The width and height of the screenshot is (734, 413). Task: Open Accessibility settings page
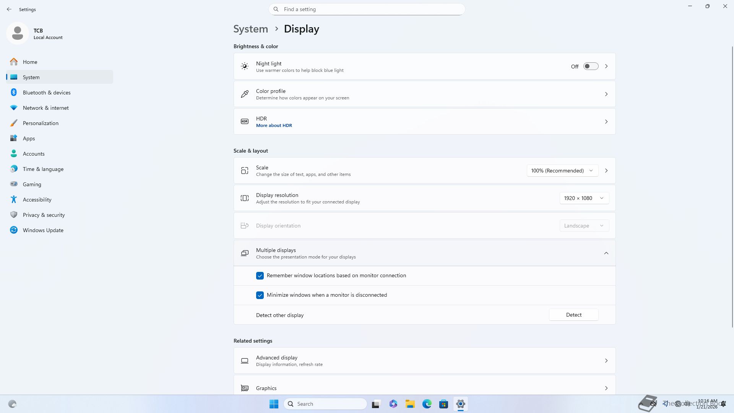pos(37,200)
